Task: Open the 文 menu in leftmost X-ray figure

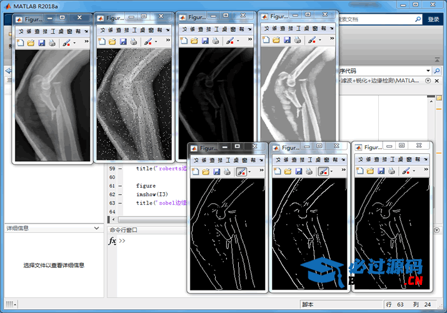Action: coord(21,31)
